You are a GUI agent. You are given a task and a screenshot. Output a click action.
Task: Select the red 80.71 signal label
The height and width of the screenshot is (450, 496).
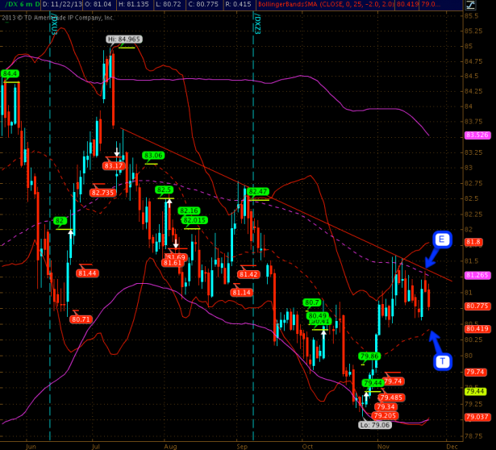[80, 319]
